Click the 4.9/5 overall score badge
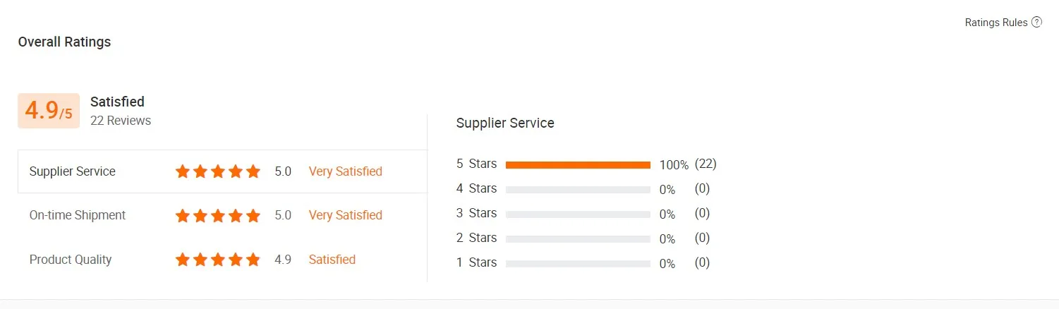 [49, 111]
